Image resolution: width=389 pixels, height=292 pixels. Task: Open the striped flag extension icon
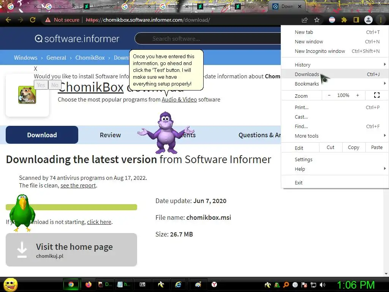332,20
